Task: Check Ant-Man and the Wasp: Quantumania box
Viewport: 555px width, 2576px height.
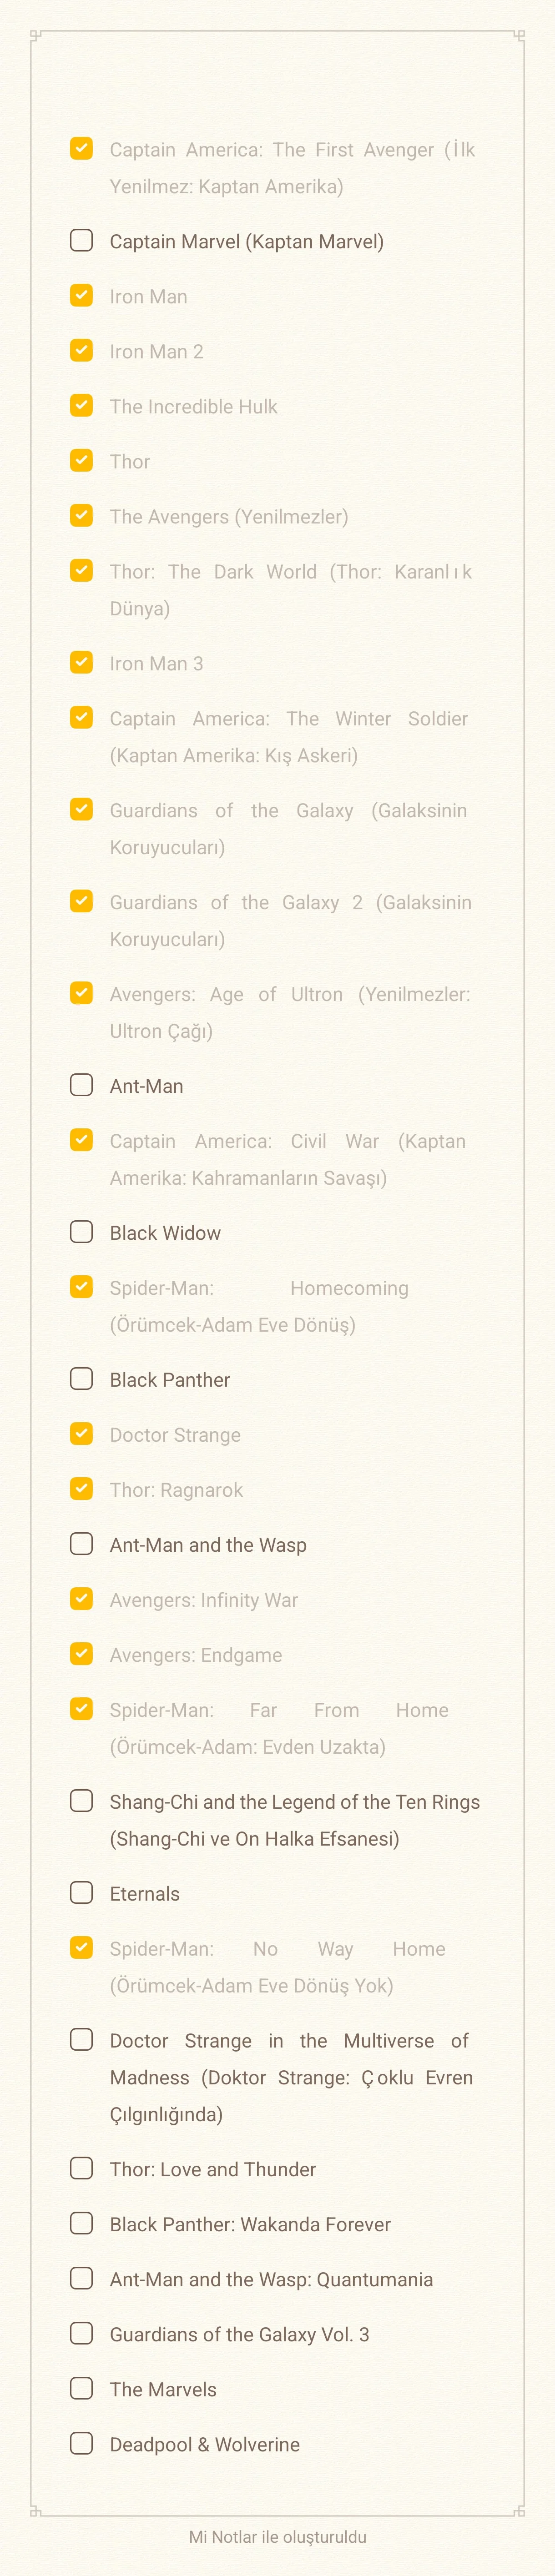Action: 82,2278
